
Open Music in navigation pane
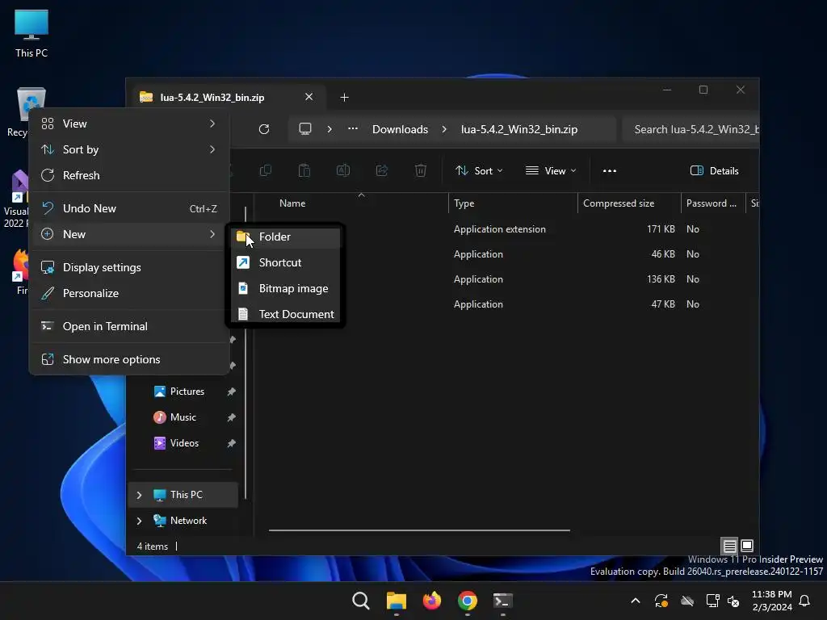click(185, 417)
